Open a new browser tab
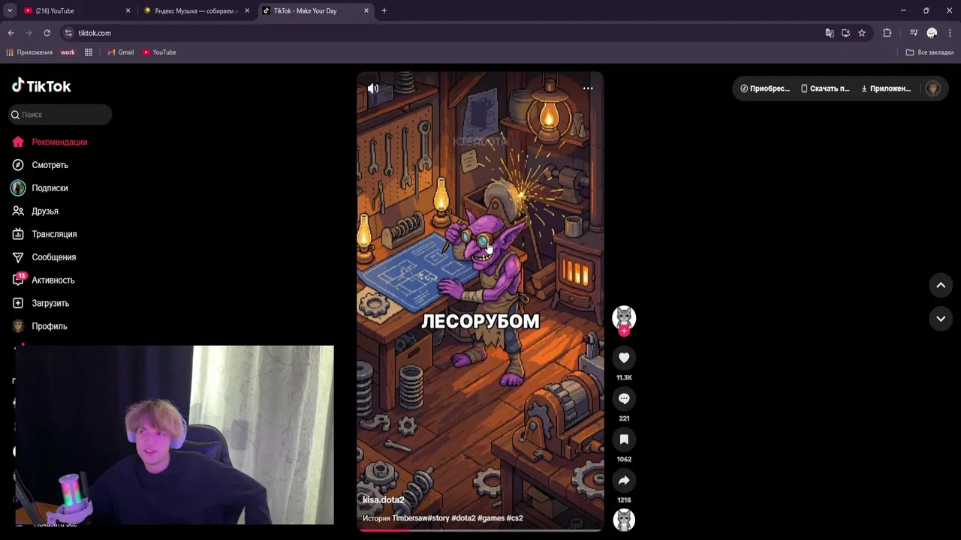 [x=384, y=10]
